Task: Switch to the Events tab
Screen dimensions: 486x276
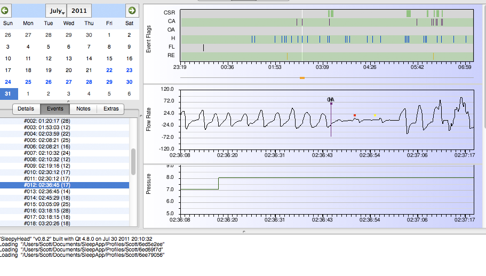Action: coord(55,109)
